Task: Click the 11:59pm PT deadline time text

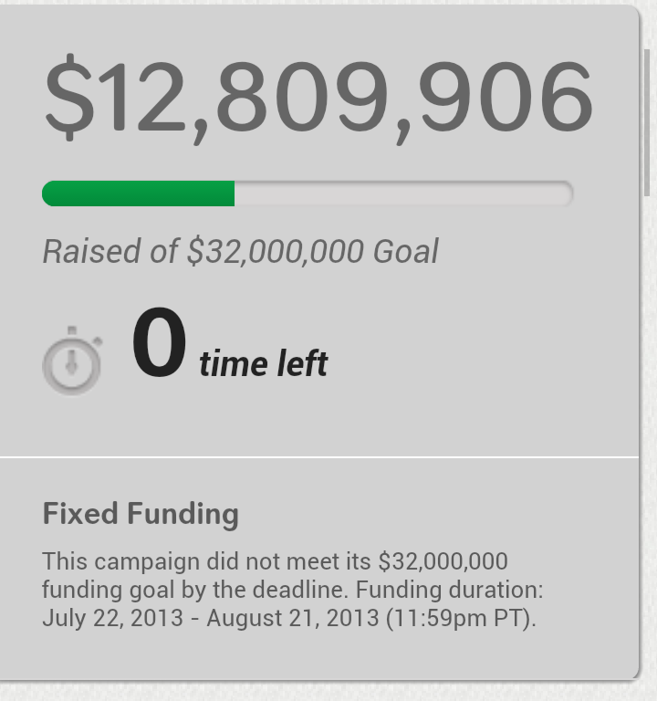Action: click(460, 619)
